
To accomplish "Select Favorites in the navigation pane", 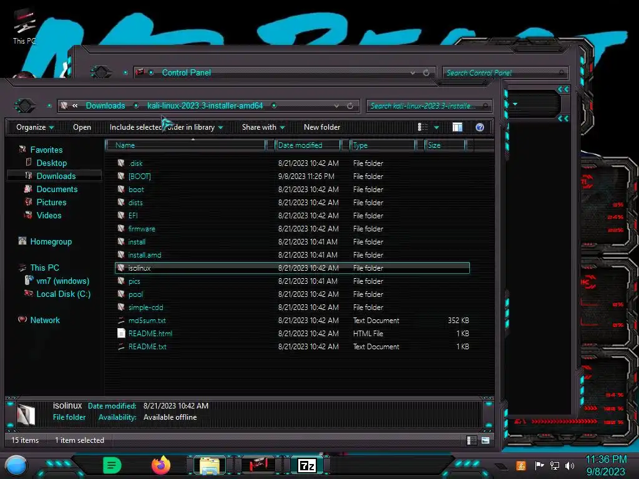I will pos(46,150).
